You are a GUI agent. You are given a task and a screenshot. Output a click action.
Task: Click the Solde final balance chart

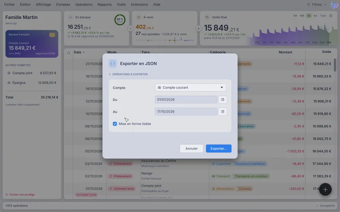(292, 34)
